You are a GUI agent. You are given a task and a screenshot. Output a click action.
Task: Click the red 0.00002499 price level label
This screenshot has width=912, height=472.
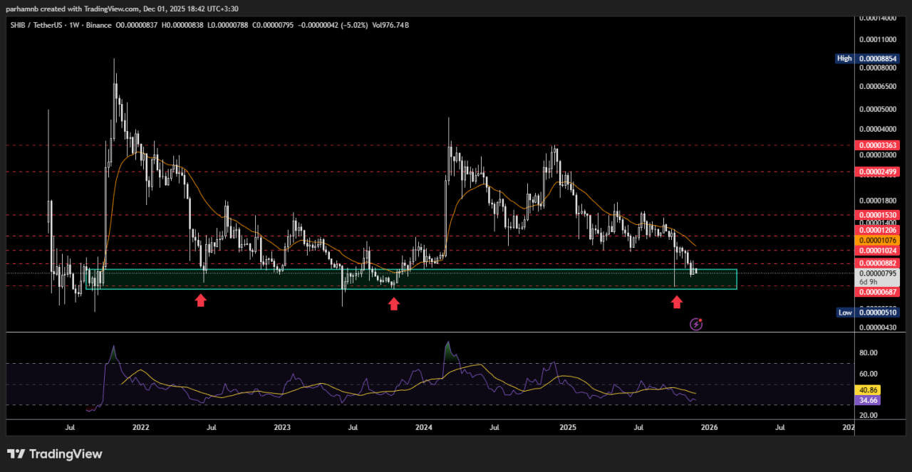tap(879, 172)
